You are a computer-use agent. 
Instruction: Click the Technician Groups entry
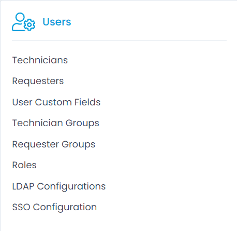click(x=56, y=123)
